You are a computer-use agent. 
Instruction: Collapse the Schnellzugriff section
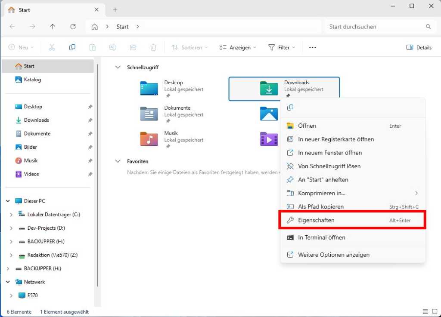click(x=118, y=67)
